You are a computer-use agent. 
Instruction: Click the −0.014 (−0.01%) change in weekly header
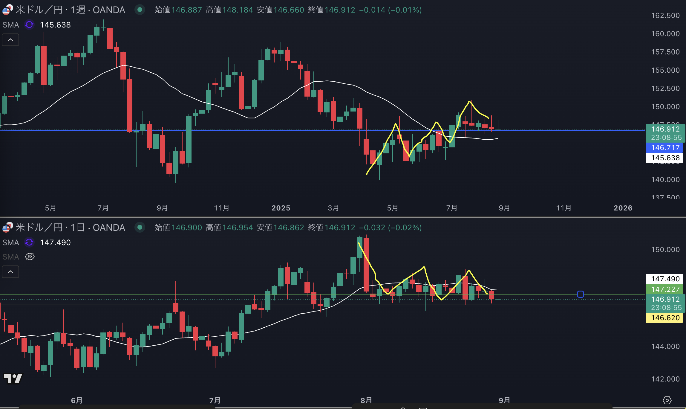coord(391,10)
